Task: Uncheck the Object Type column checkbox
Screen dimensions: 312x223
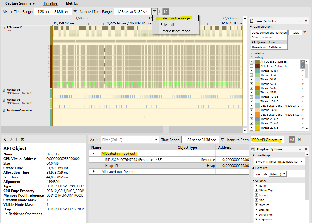Action: click(x=256, y=190)
